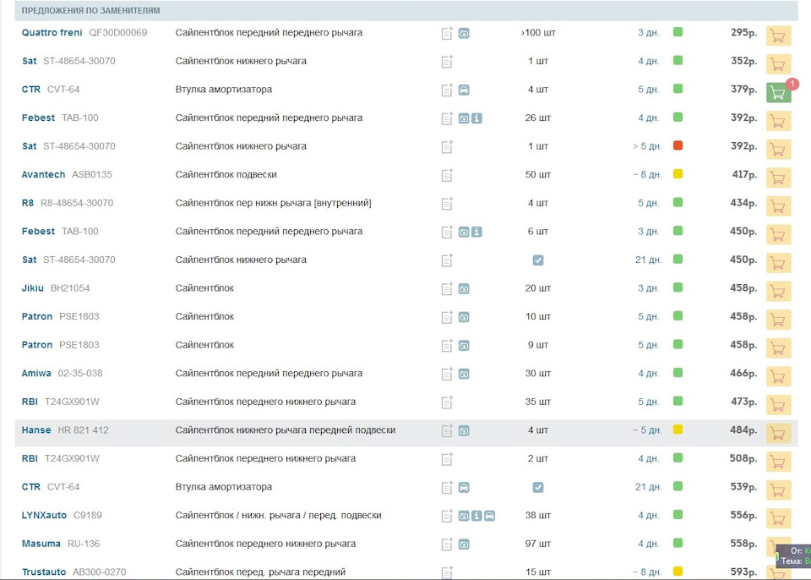This screenshot has width=811, height=580.
Task: Open the LYNXauto brand link
Action: [44, 515]
